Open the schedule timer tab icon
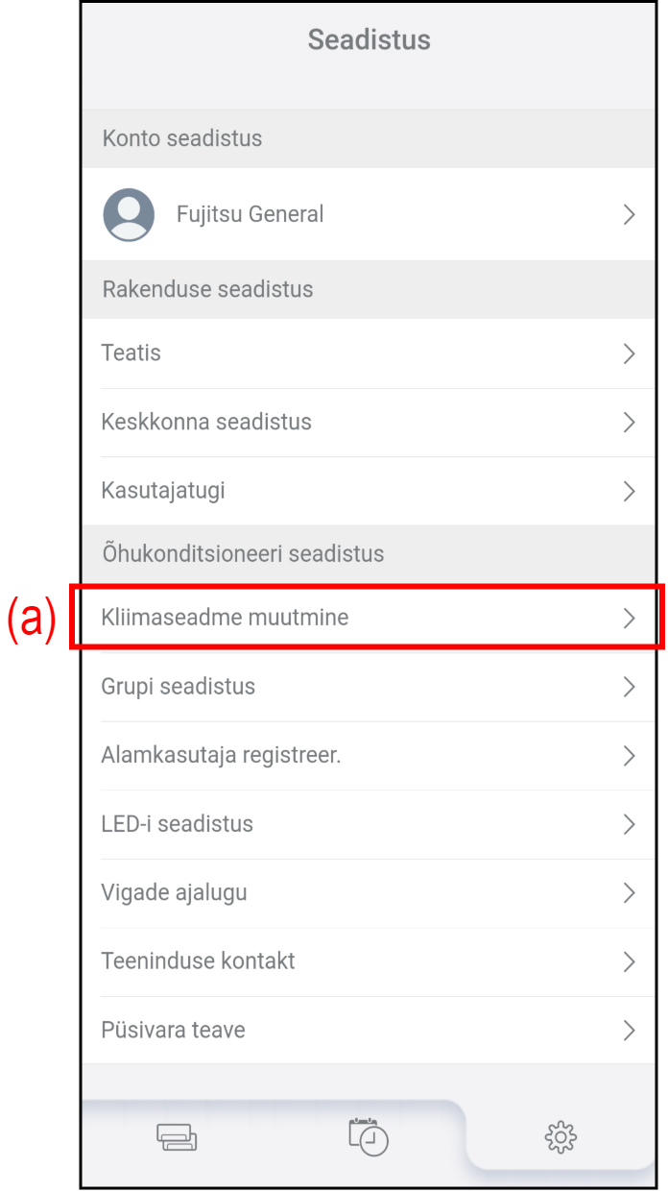 pyautogui.click(x=369, y=1135)
